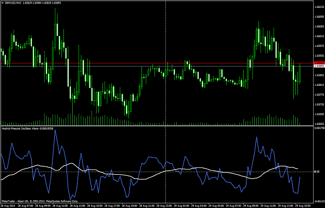This screenshot has width=325, height=208.
Task: Click the small triangle before GBPUSD,M15 title
Action: pyautogui.click(x=3, y=2)
